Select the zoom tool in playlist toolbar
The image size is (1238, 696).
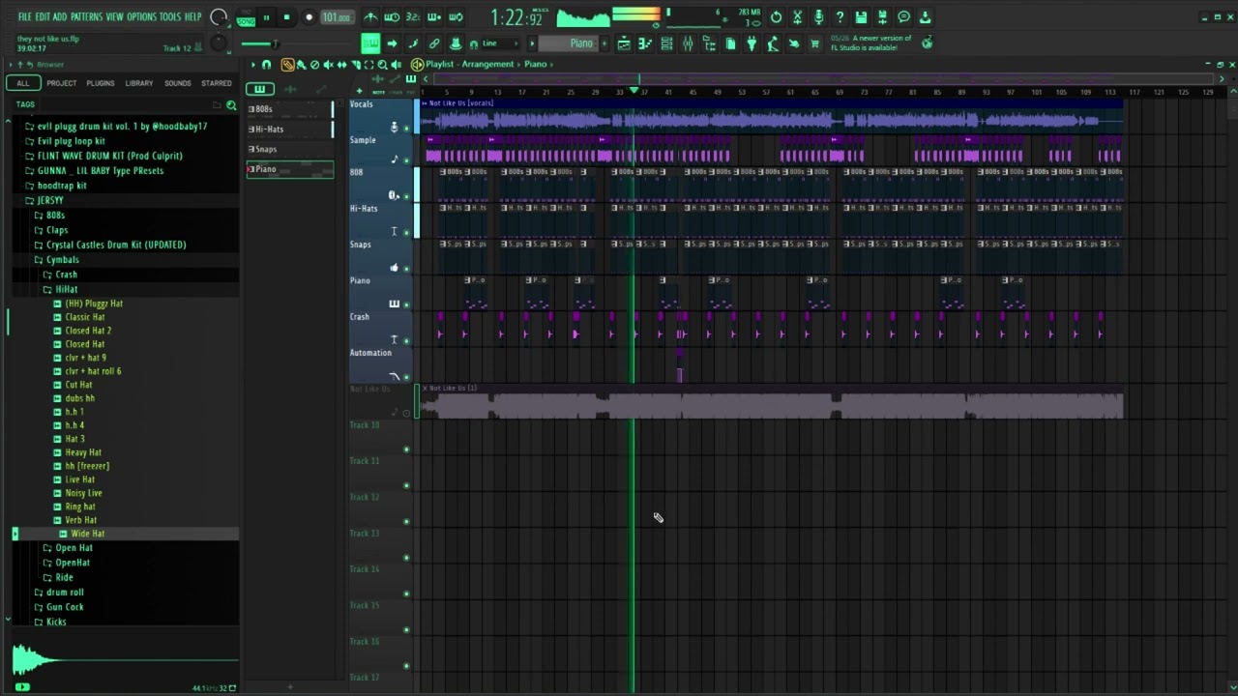coord(382,65)
